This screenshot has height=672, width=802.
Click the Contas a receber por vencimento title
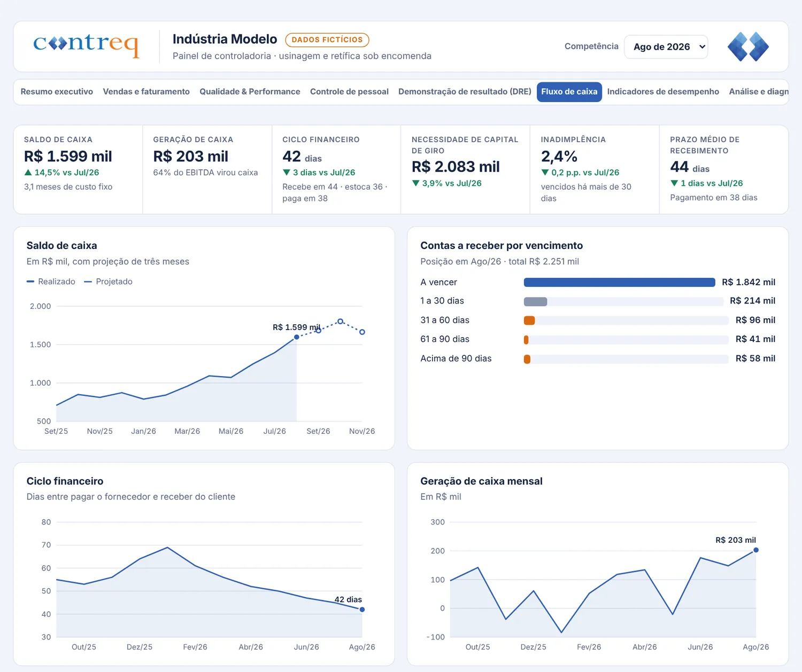(x=502, y=246)
